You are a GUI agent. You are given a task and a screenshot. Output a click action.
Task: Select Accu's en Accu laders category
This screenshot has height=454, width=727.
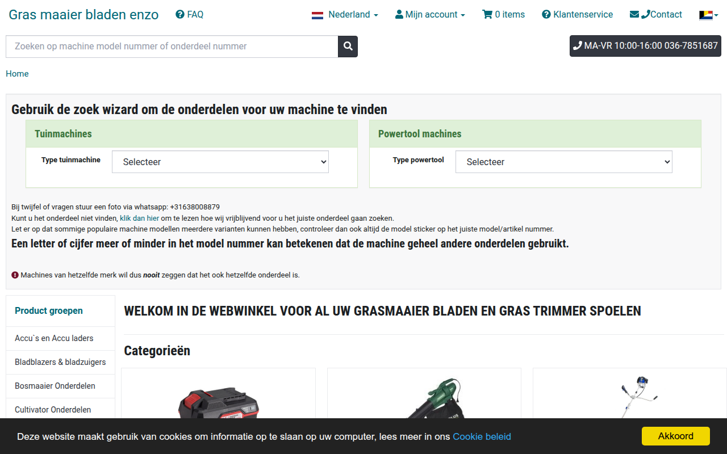[60, 338]
